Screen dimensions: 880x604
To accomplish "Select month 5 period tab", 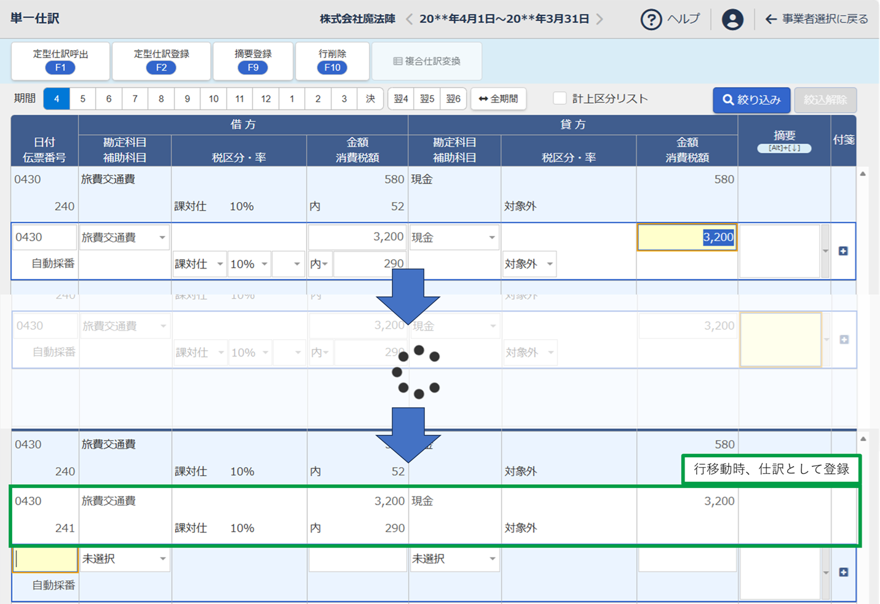I will (82, 99).
